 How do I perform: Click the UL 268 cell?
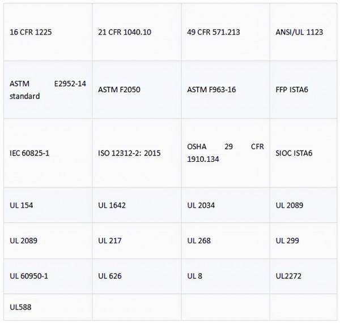[199, 240]
